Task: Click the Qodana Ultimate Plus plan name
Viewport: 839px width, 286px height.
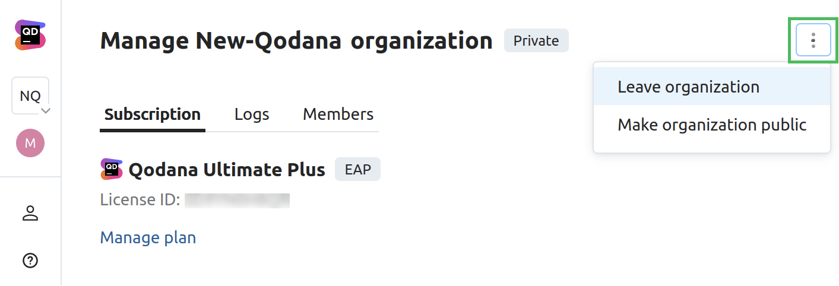Action: (x=227, y=170)
